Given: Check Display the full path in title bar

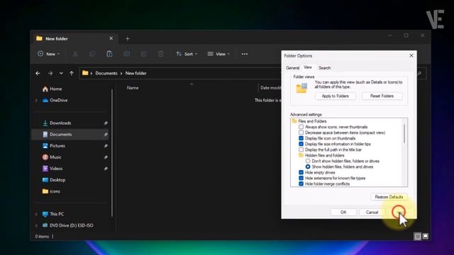Looking at the screenshot, I should coord(301,149).
